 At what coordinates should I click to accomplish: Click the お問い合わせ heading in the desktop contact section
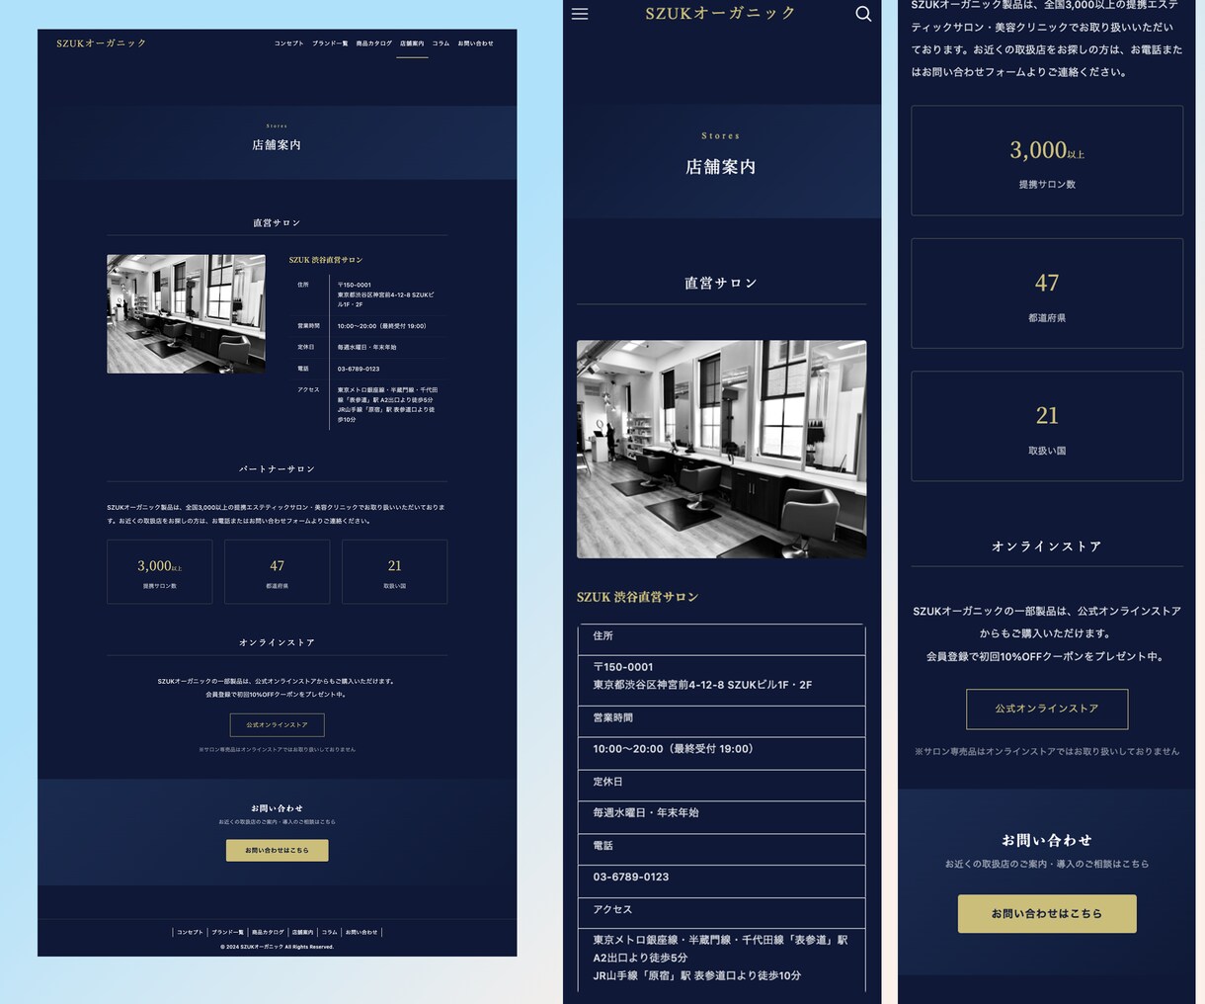click(x=277, y=808)
